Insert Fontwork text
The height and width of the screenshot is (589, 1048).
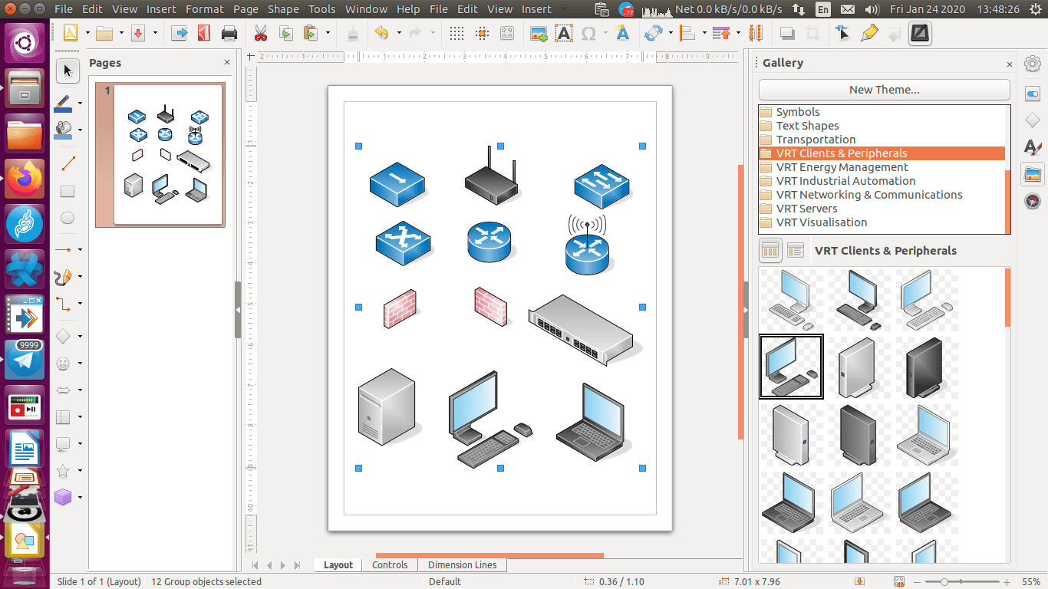[x=622, y=33]
